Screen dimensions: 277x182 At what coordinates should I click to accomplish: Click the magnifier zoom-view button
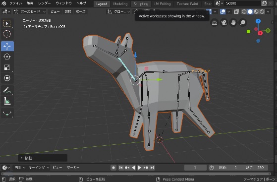[x=243, y=23]
